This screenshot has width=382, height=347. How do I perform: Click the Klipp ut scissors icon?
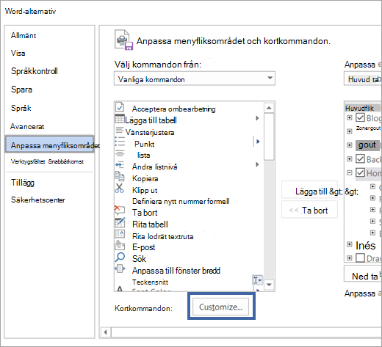(x=120, y=188)
